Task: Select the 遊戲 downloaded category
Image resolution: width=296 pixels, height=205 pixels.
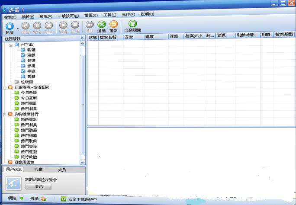Action: click(31, 55)
